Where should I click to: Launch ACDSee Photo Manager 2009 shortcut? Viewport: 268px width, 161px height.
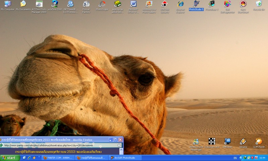39,7
